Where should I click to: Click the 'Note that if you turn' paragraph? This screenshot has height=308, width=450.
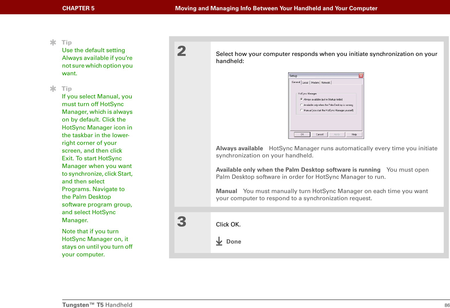[97, 243]
